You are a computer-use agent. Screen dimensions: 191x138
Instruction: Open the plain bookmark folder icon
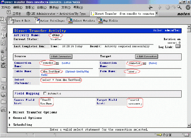[x=3, y=102]
